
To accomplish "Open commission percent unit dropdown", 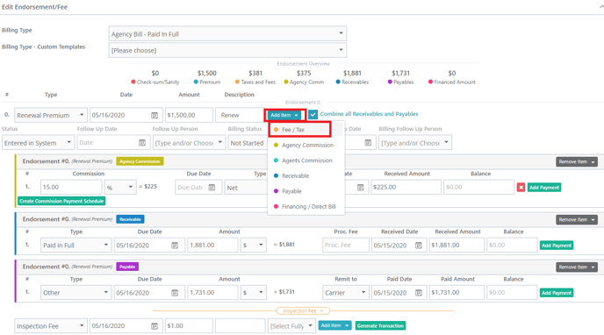I will [120, 188].
